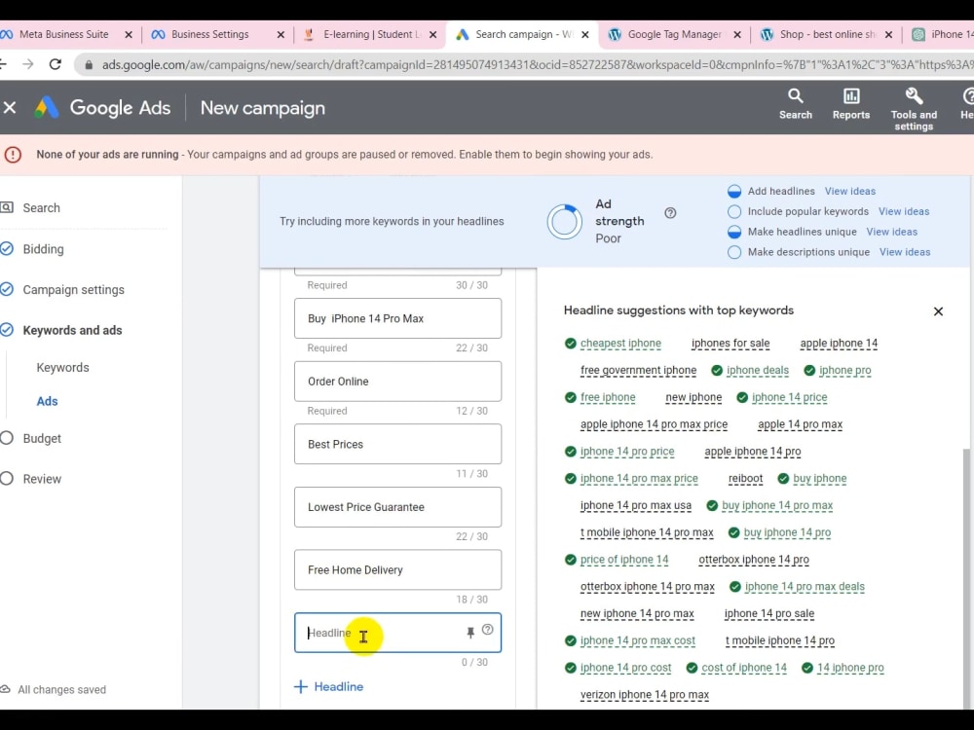Add suggestion iphone 14 pro sale
Image resolution: width=974 pixels, height=730 pixels.
(769, 614)
